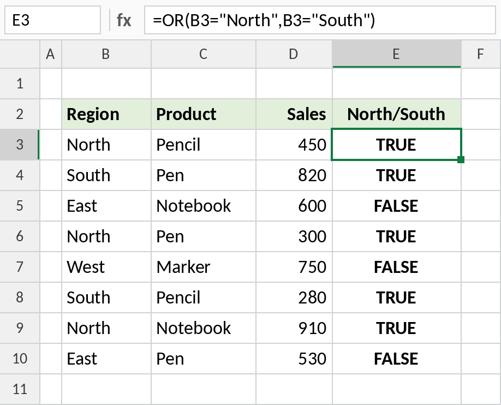Select sales value 910

294,328
